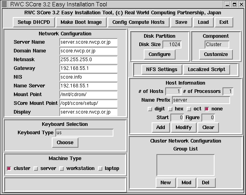Click the number of Hosts field

[x=173, y=91]
